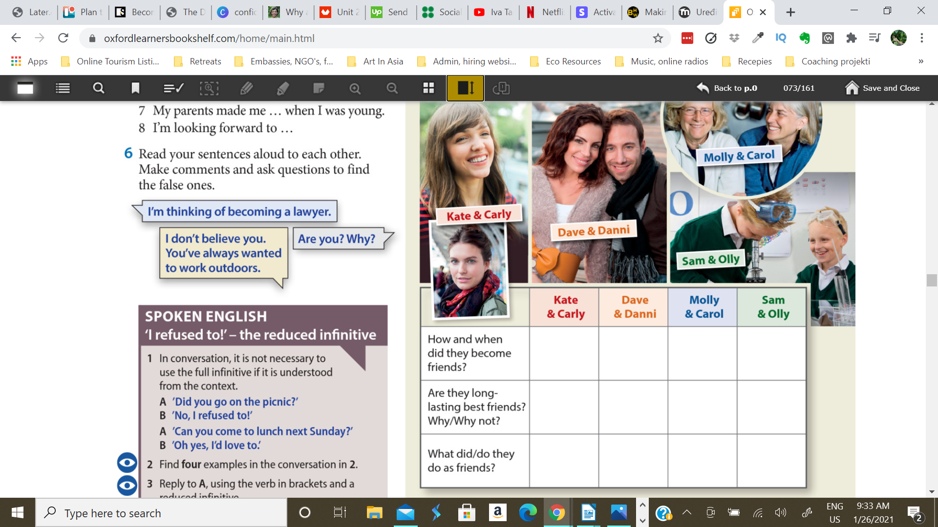The width and height of the screenshot is (938, 527).
Task: Open the Mail app on the taskbar
Action: pos(405,513)
